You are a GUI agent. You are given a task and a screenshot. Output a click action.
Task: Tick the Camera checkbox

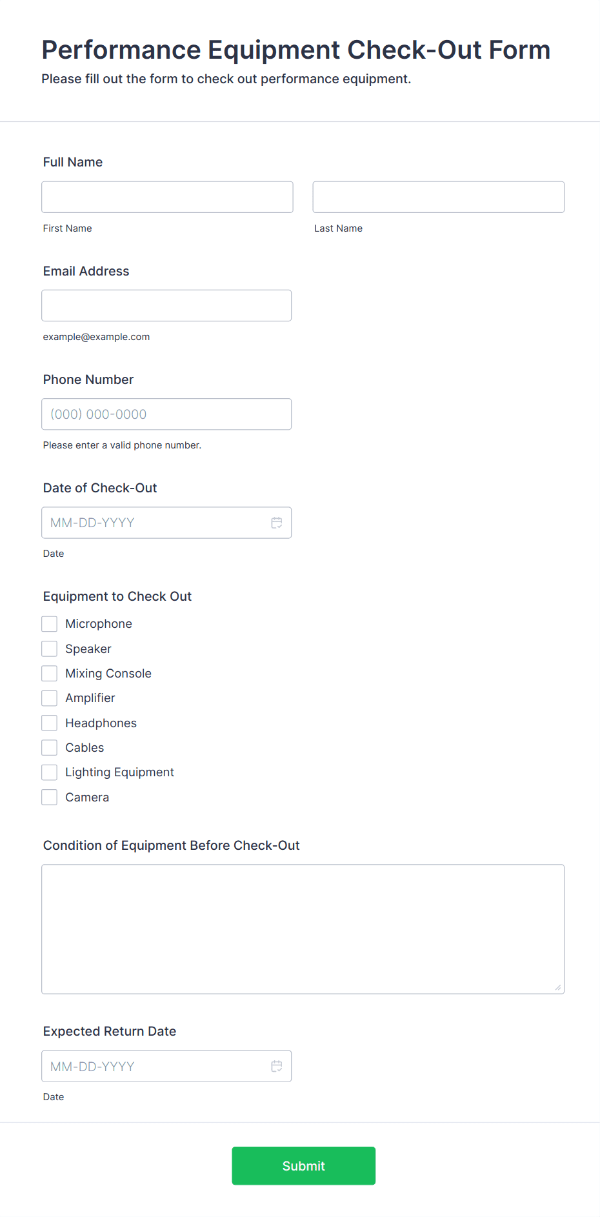coord(50,797)
